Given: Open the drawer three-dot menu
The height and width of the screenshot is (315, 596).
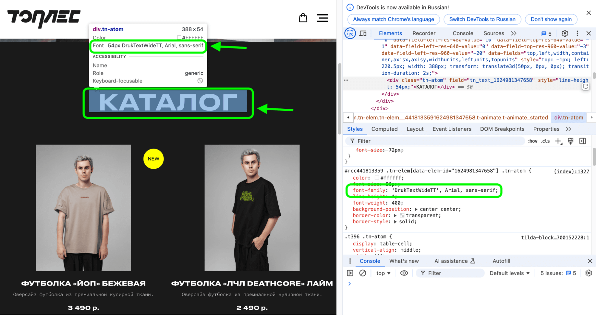Looking at the screenshot, I should pos(350,261).
